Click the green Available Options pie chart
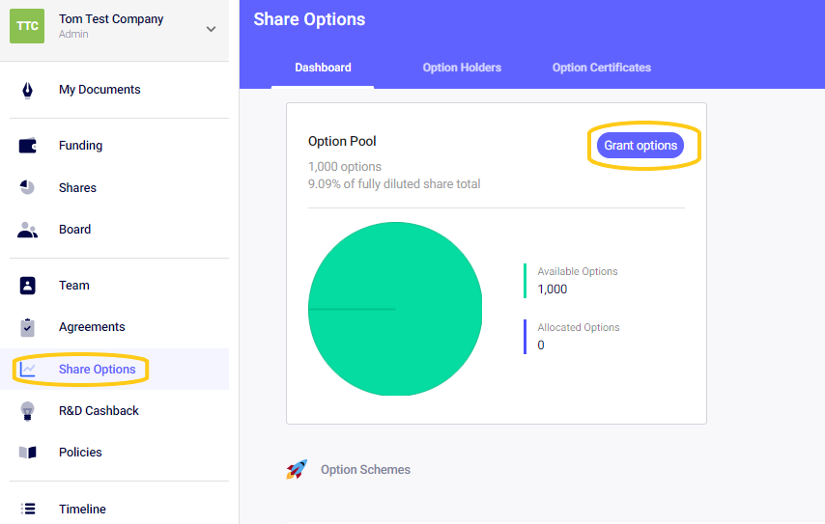 (395, 309)
